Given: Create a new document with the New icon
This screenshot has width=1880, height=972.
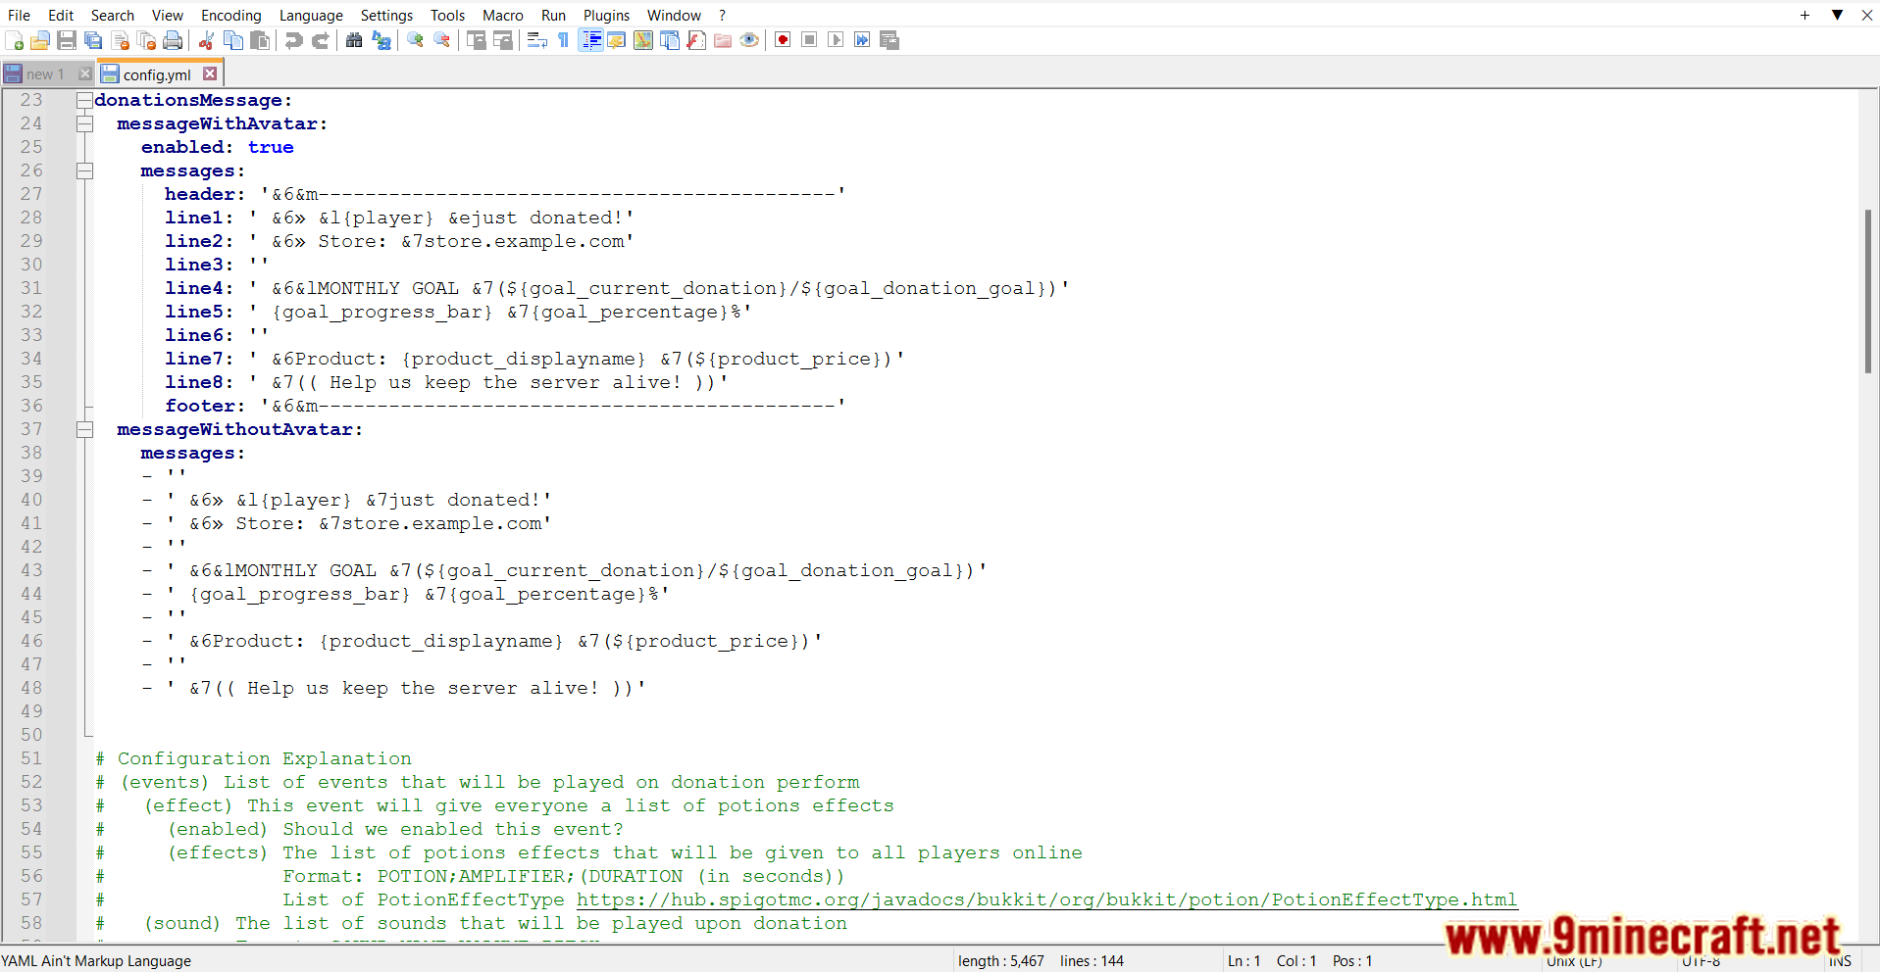Looking at the screenshot, I should click(15, 40).
